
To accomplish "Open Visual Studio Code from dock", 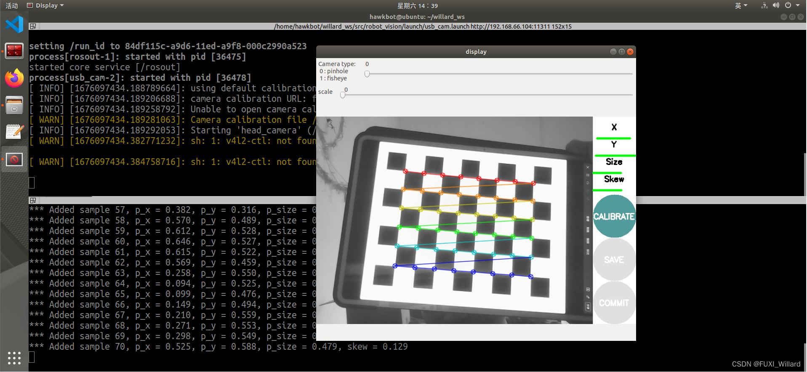I will [14, 24].
